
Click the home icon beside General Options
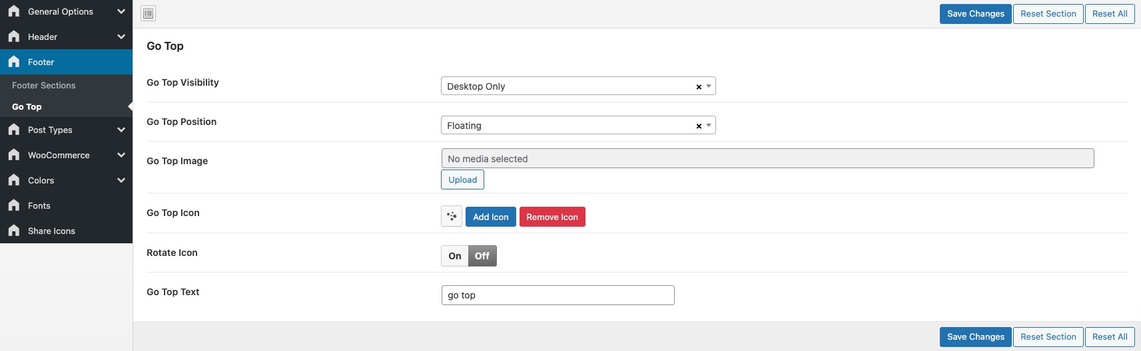coord(14,11)
